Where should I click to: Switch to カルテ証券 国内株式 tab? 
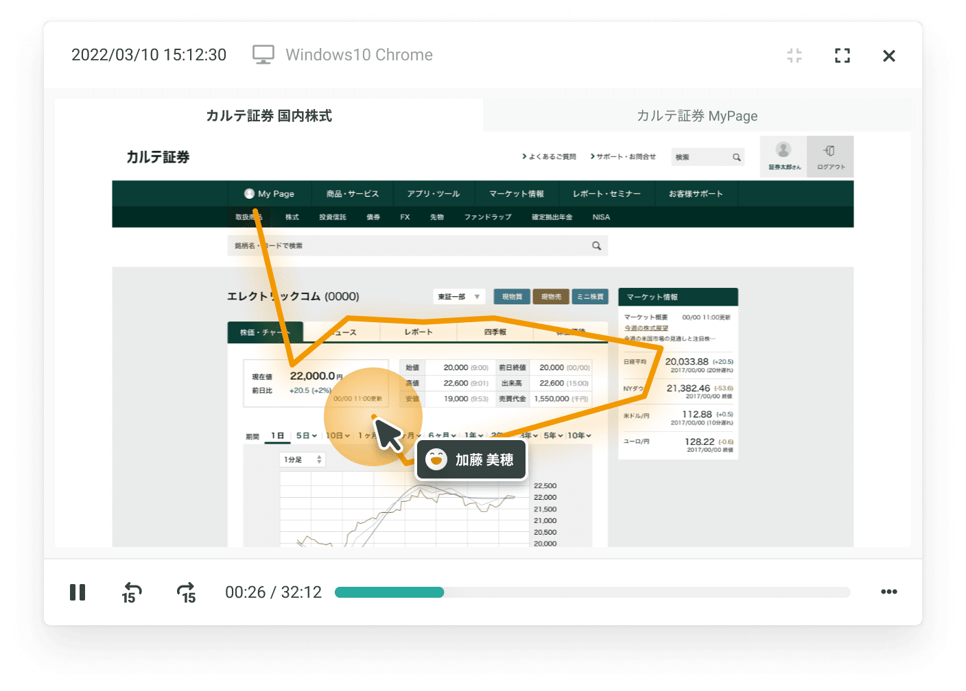point(269,116)
